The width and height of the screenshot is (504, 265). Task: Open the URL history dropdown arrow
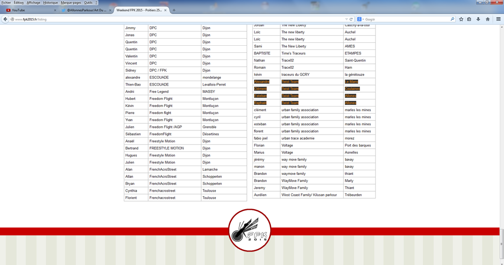click(346, 19)
